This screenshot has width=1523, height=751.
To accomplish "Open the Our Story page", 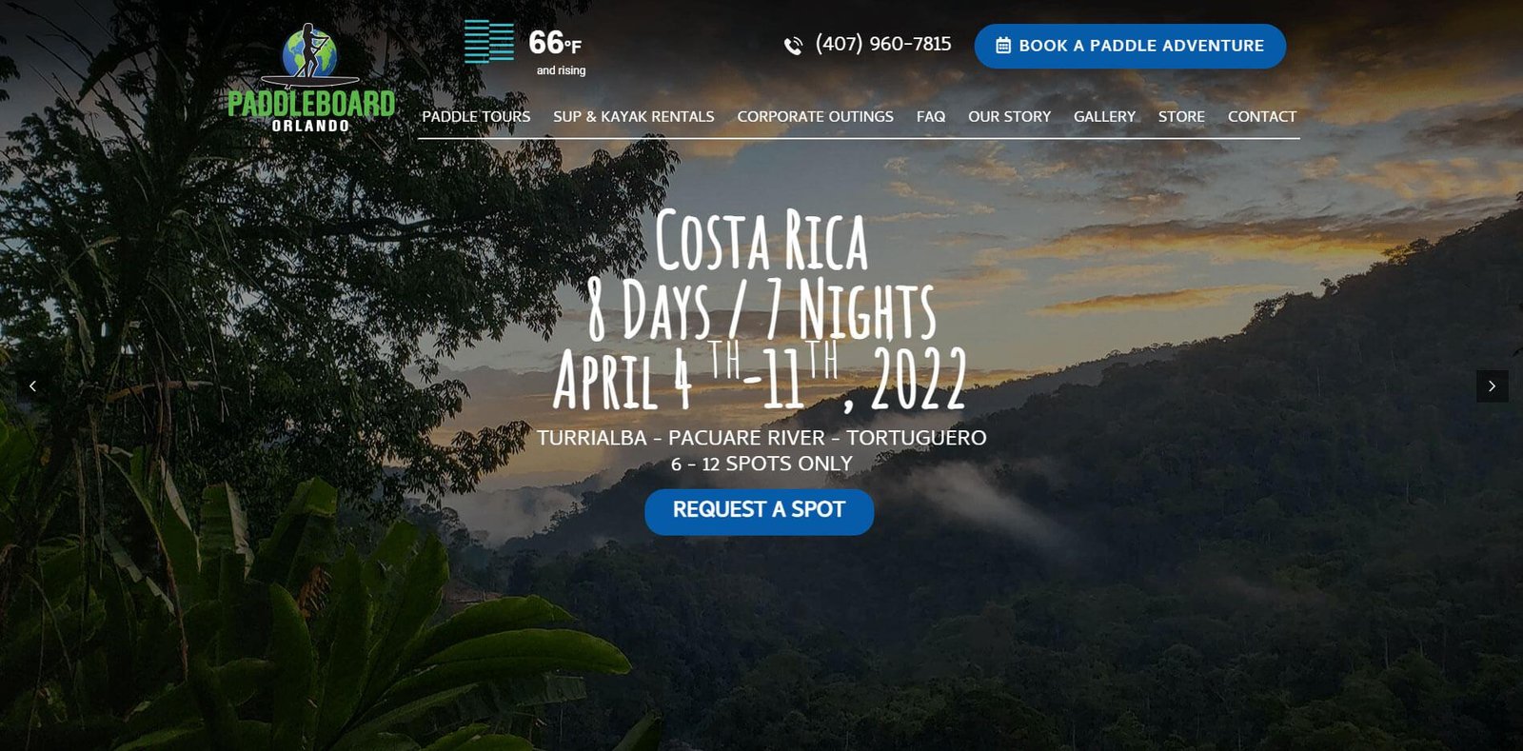I will (1009, 116).
